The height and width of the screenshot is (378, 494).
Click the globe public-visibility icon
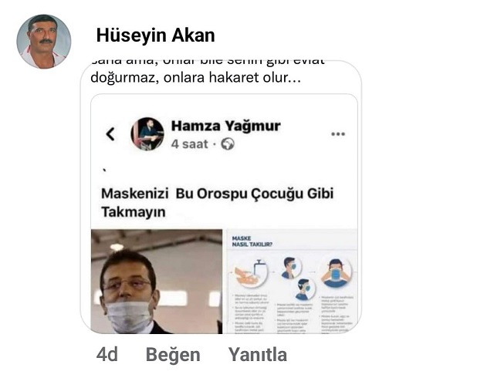(228, 144)
